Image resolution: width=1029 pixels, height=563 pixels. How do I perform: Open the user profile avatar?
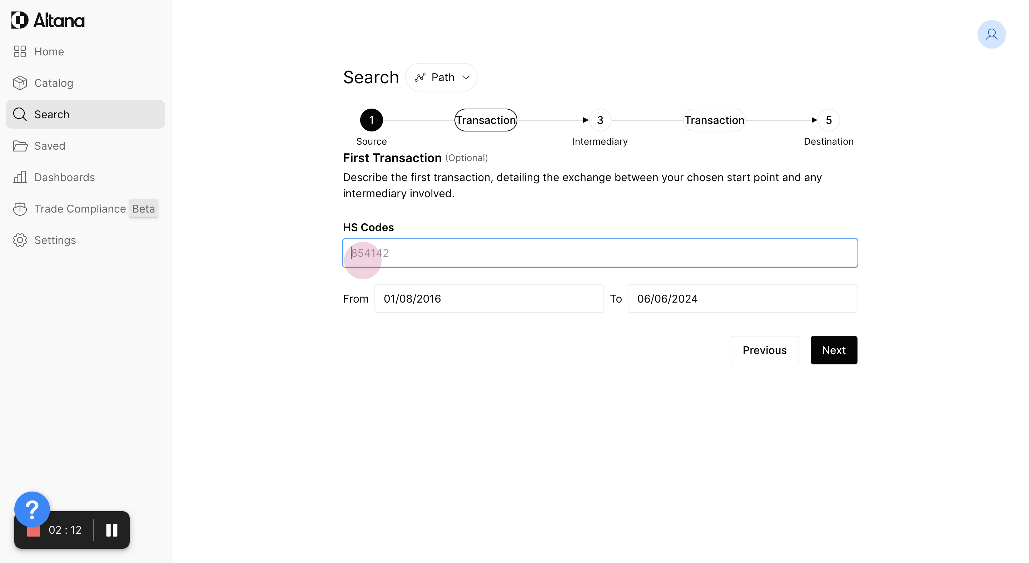coord(991,34)
